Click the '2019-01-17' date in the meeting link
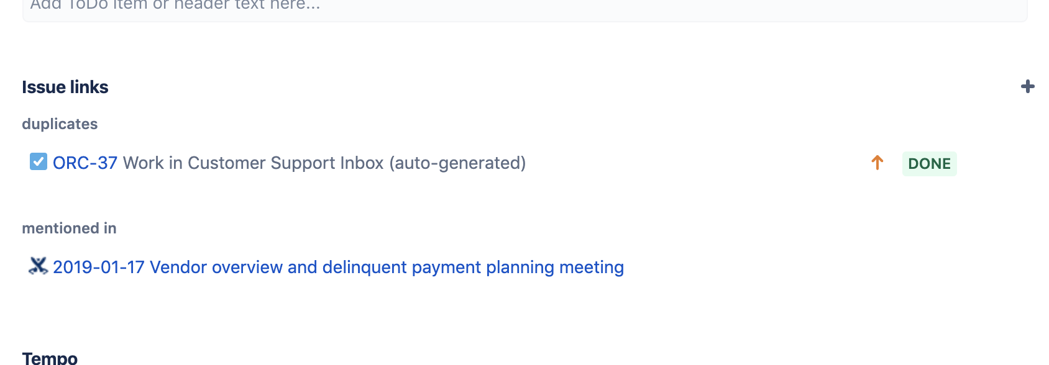 [99, 267]
